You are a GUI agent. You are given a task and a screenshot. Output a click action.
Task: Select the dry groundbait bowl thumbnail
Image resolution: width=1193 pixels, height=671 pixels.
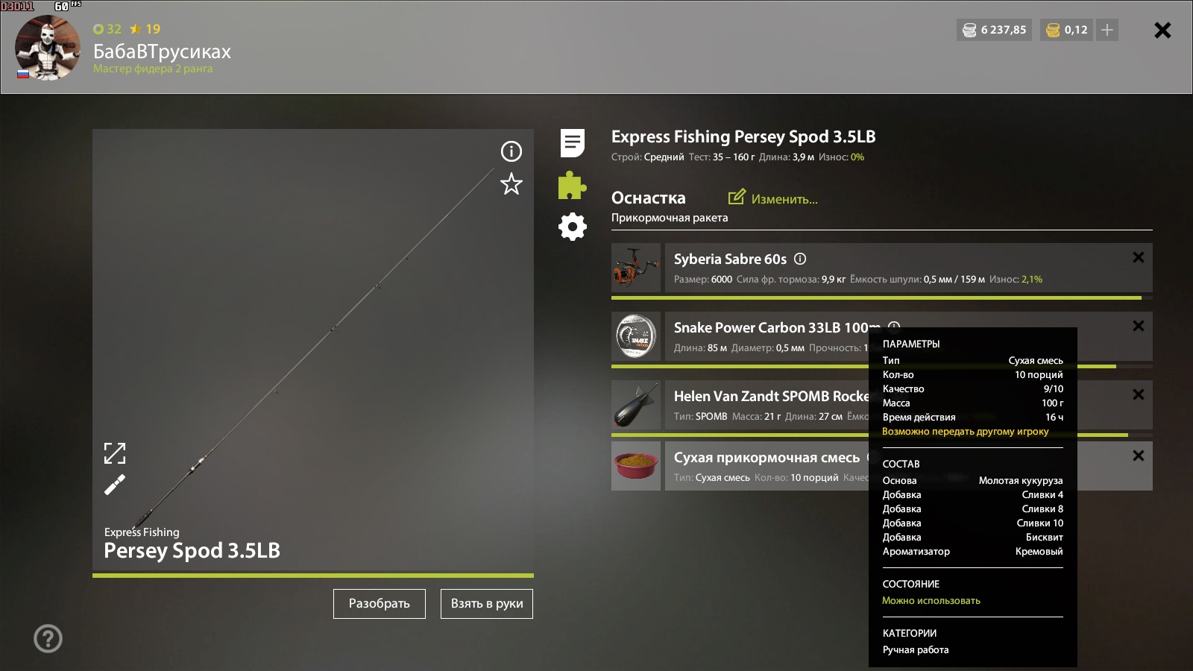tap(636, 466)
